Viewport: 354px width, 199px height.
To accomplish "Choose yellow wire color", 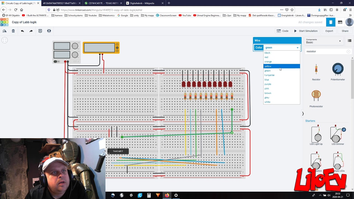I will (x=282, y=66).
